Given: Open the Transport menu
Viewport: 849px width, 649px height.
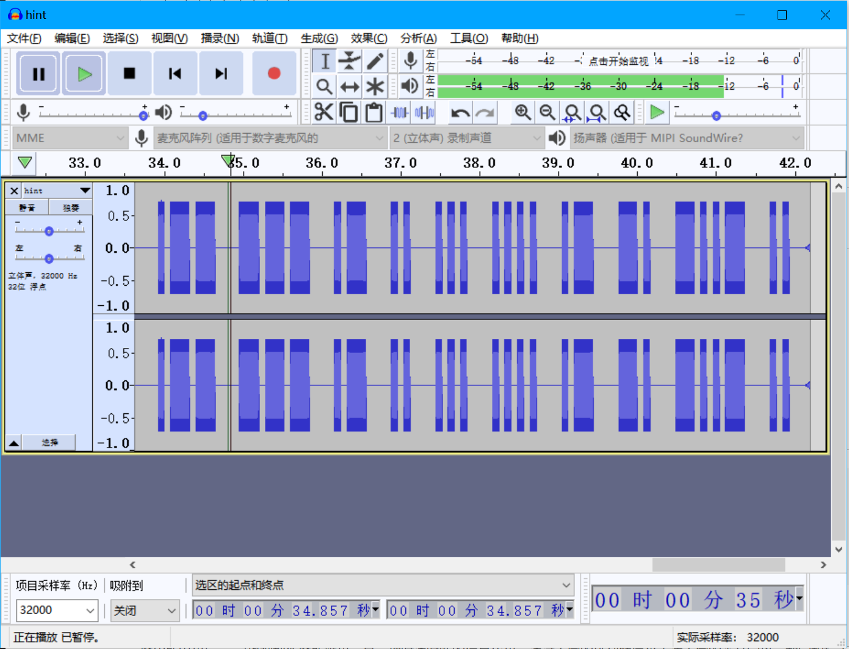Looking at the screenshot, I should pos(220,38).
